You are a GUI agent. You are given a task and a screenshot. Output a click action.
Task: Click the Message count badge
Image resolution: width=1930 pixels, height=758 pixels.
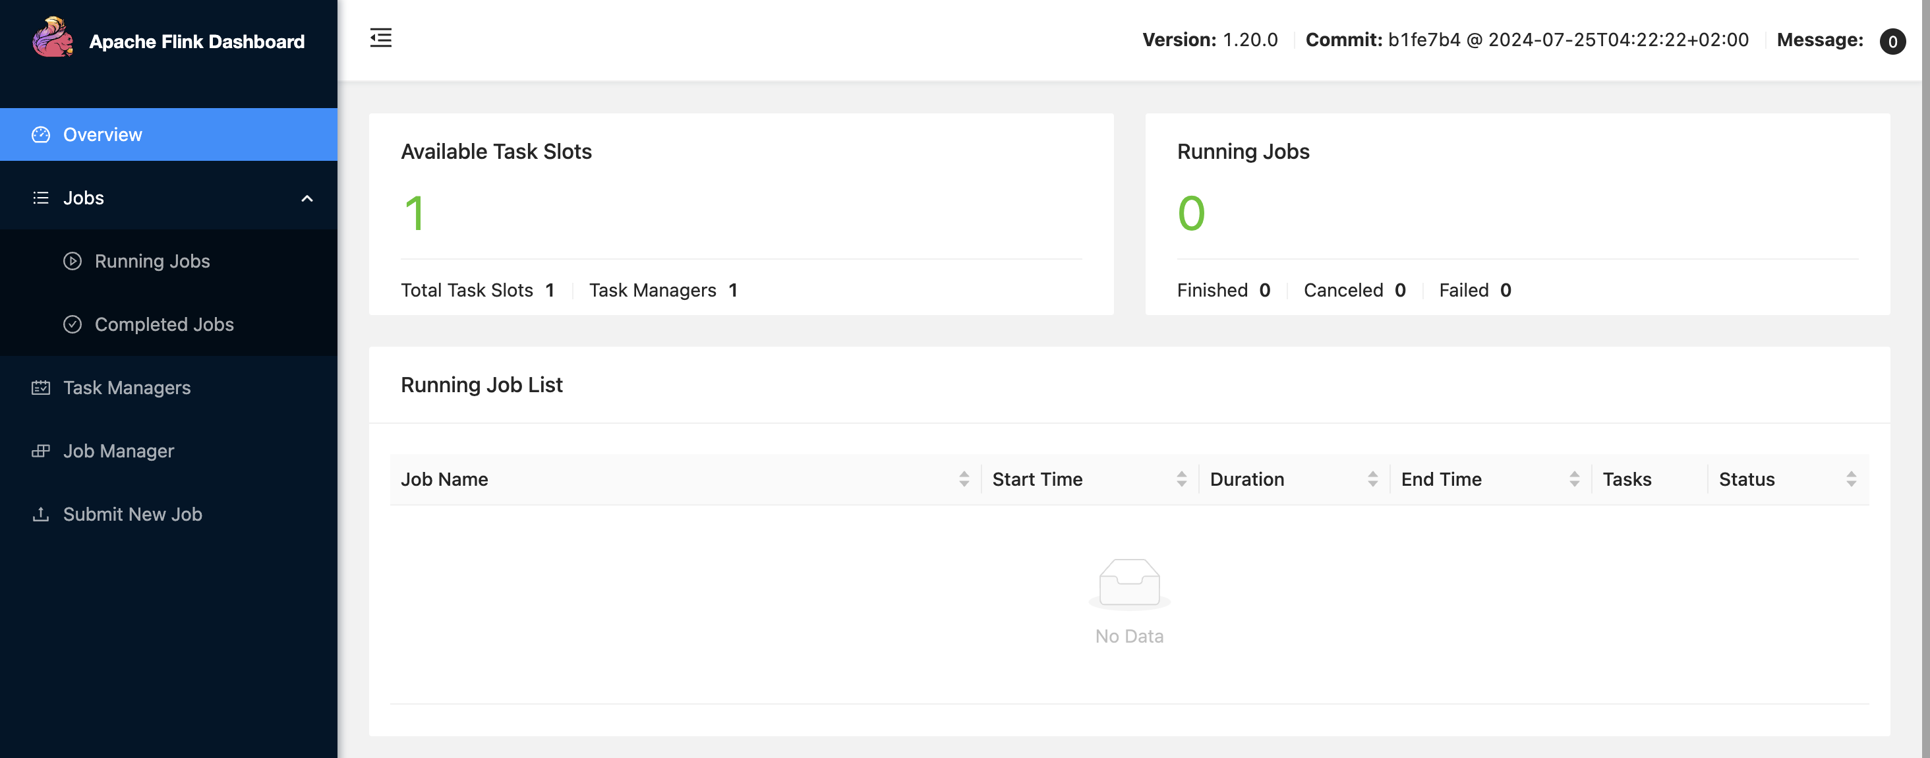(1892, 41)
